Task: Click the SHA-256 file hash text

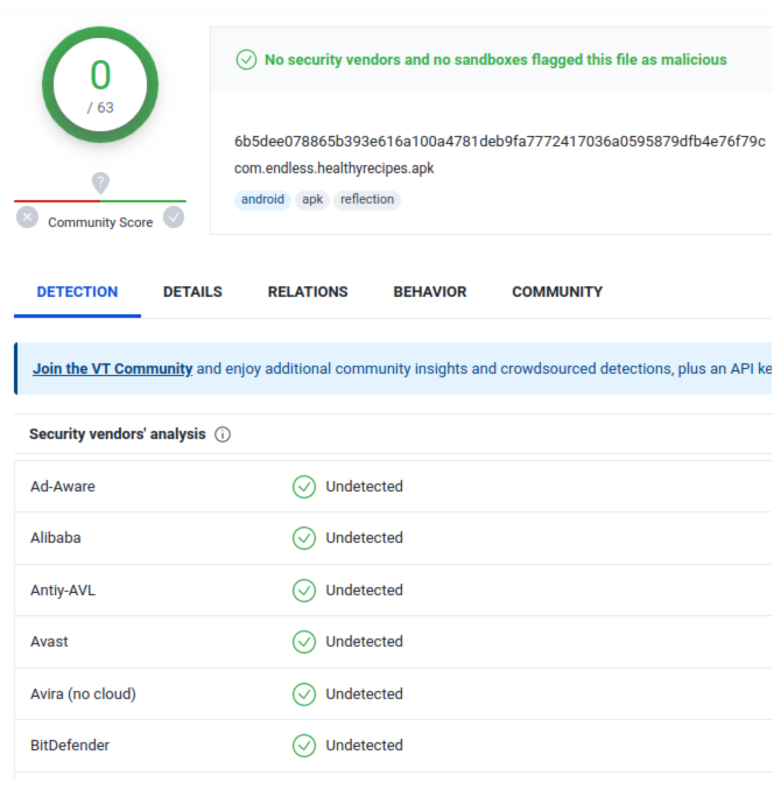Action: [499, 141]
